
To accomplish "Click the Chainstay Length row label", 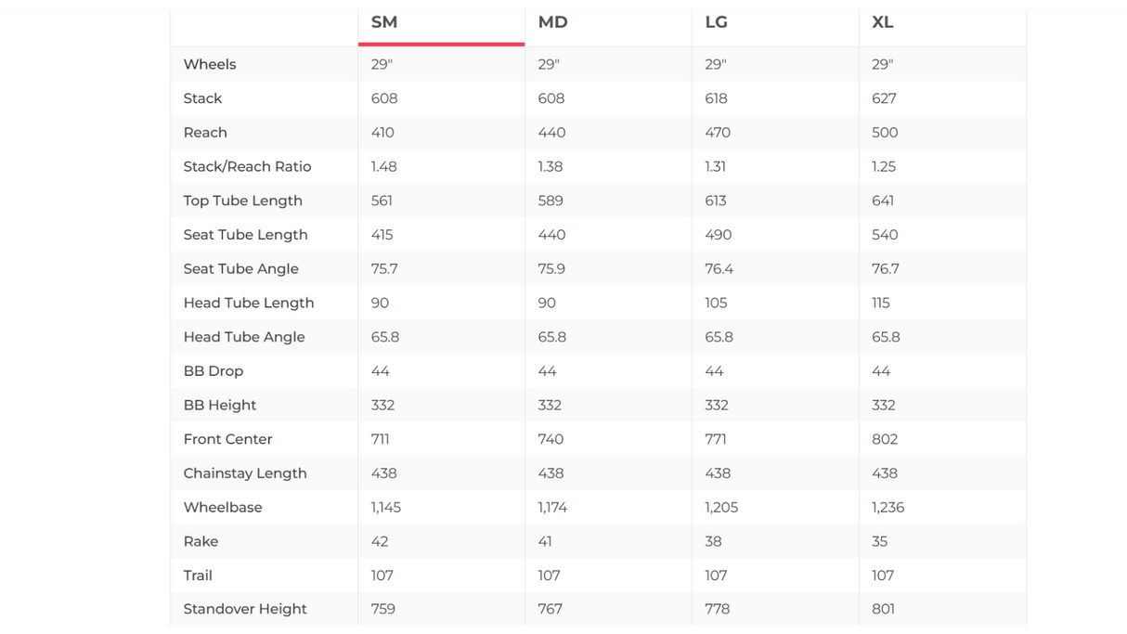I will point(244,472).
